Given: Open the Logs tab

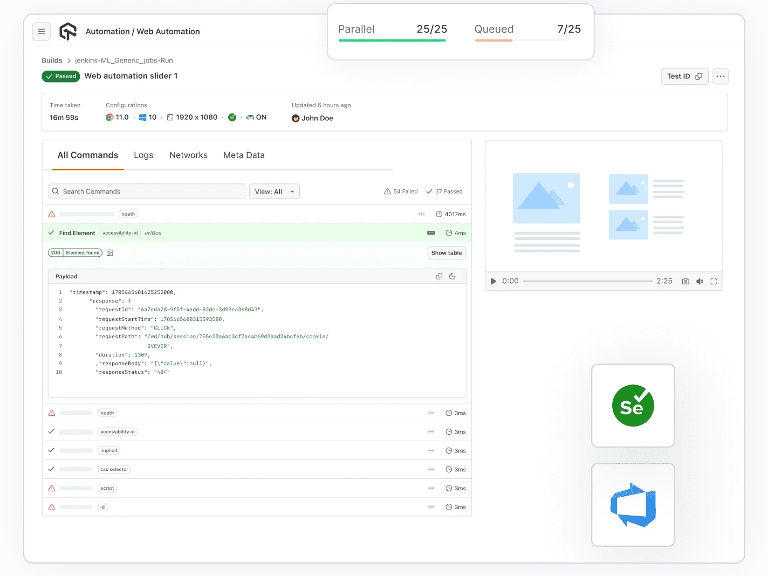Looking at the screenshot, I should click(143, 155).
